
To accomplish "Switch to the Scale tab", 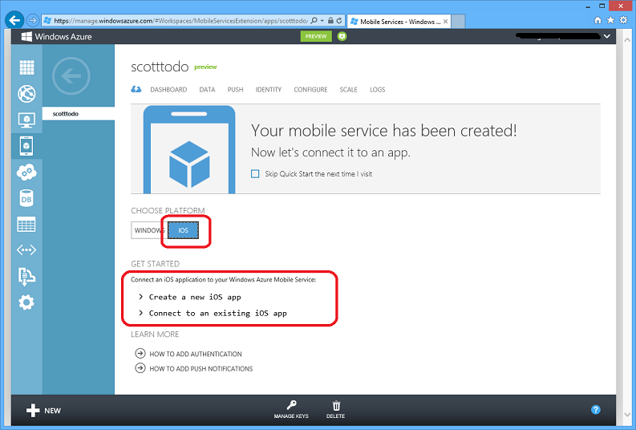I will pos(348,90).
